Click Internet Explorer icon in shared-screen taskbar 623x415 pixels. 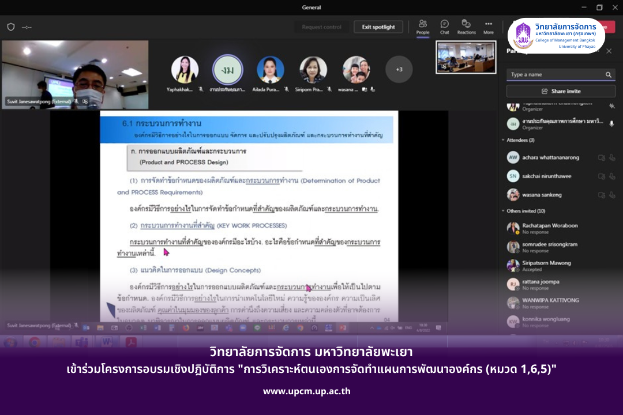(x=286, y=328)
